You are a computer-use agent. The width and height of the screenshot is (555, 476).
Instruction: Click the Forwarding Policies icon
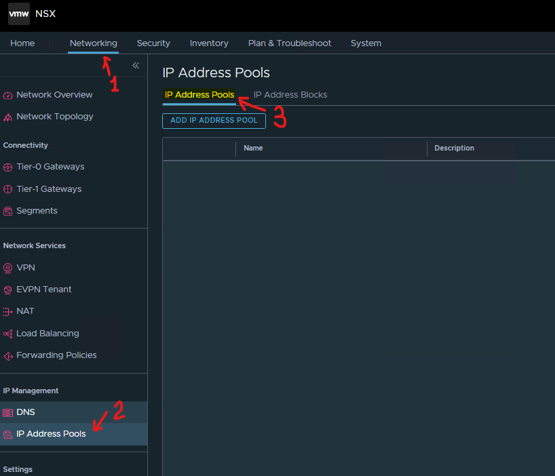[x=8, y=355]
